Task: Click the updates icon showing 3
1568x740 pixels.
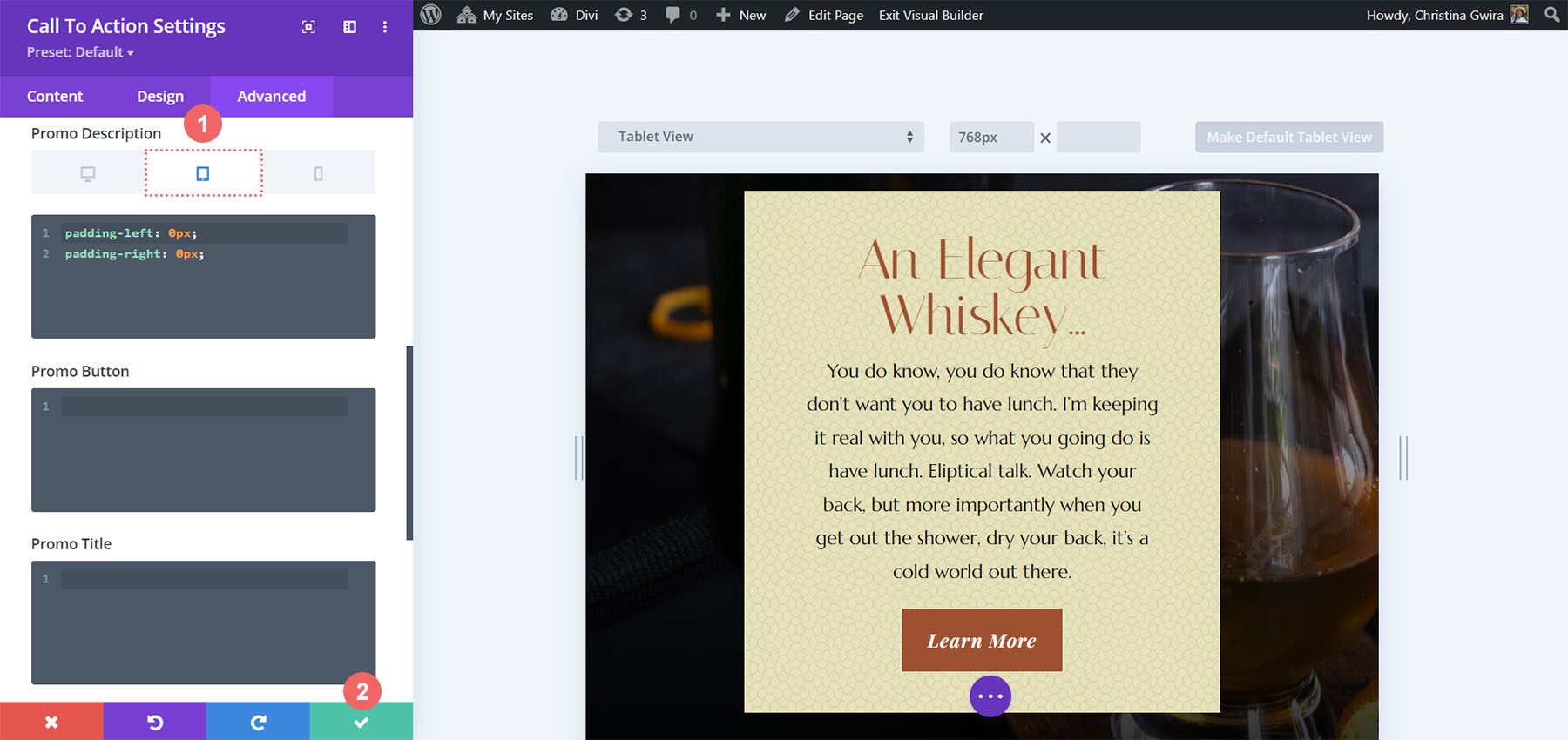Action: [631, 15]
